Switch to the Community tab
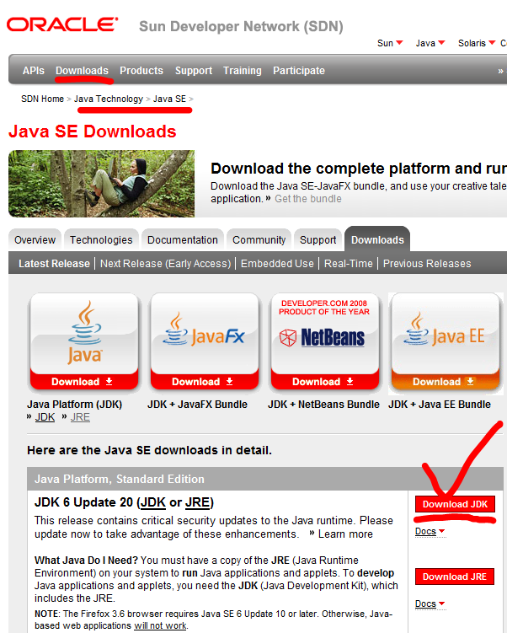Screen dimensions: 507x633 tap(259, 239)
